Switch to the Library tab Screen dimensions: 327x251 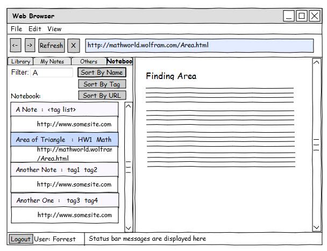tap(20, 61)
